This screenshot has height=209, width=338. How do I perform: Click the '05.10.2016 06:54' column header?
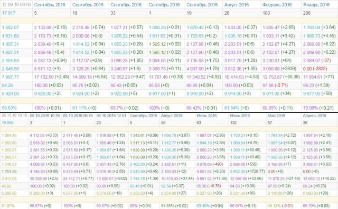click(78, 116)
